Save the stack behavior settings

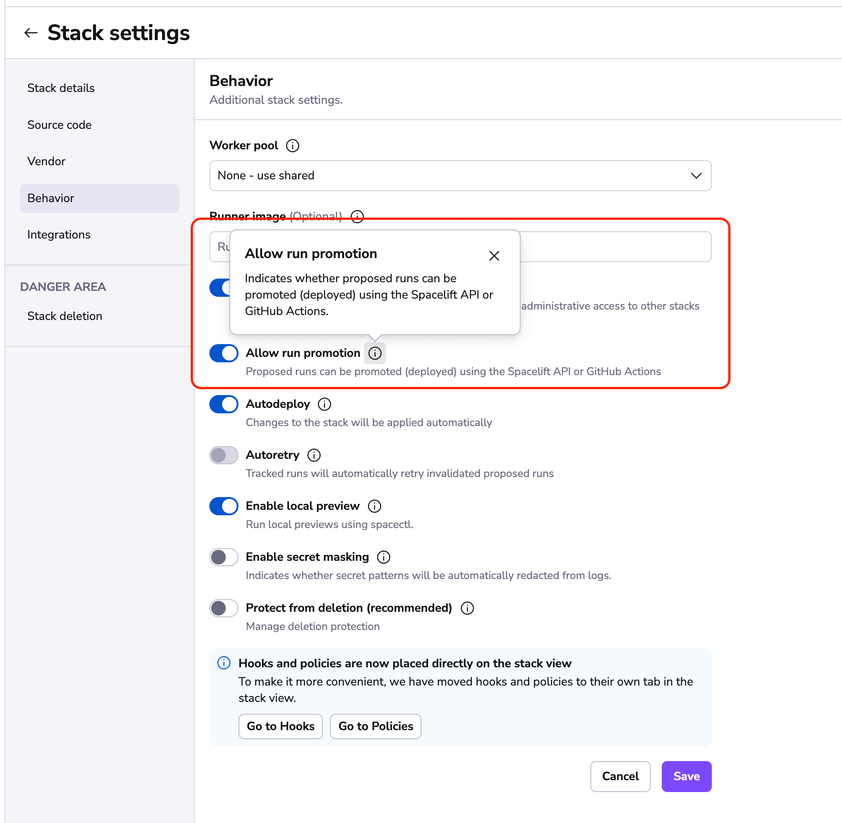pyautogui.click(x=686, y=777)
